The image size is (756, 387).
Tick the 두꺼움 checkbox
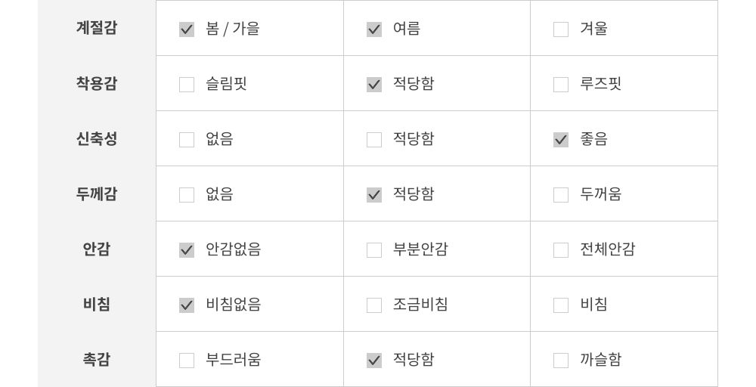[x=561, y=195]
